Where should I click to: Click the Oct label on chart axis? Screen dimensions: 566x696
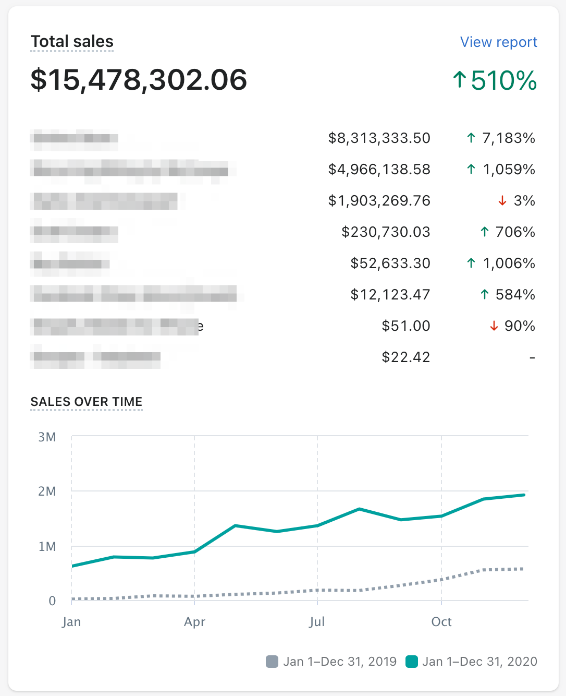pos(441,622)
